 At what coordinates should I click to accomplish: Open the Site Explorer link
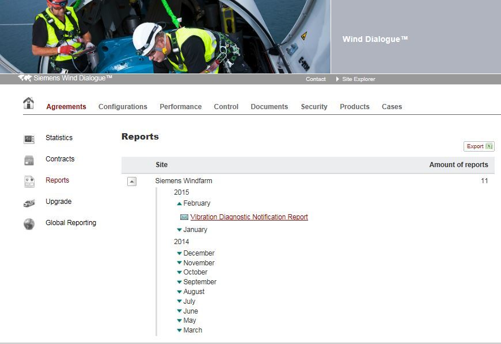click(359, 79)
